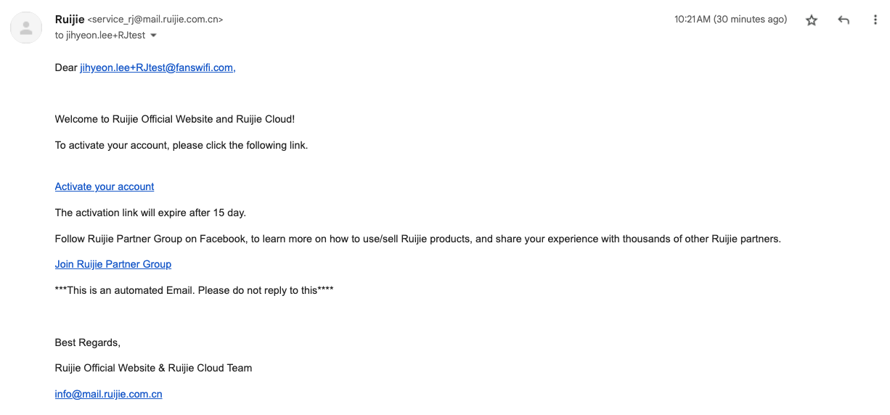The width and height of the screenshot is (890, 415).
Task: Click the 10:21 AM timestamp
Action: 730,20
